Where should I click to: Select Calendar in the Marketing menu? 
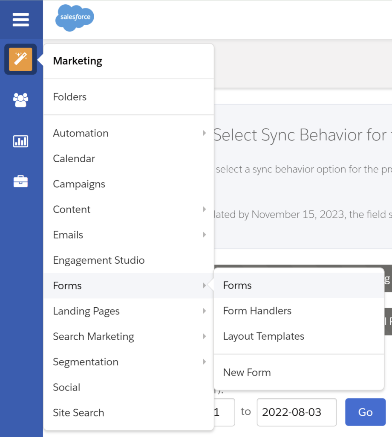[74, 159]
